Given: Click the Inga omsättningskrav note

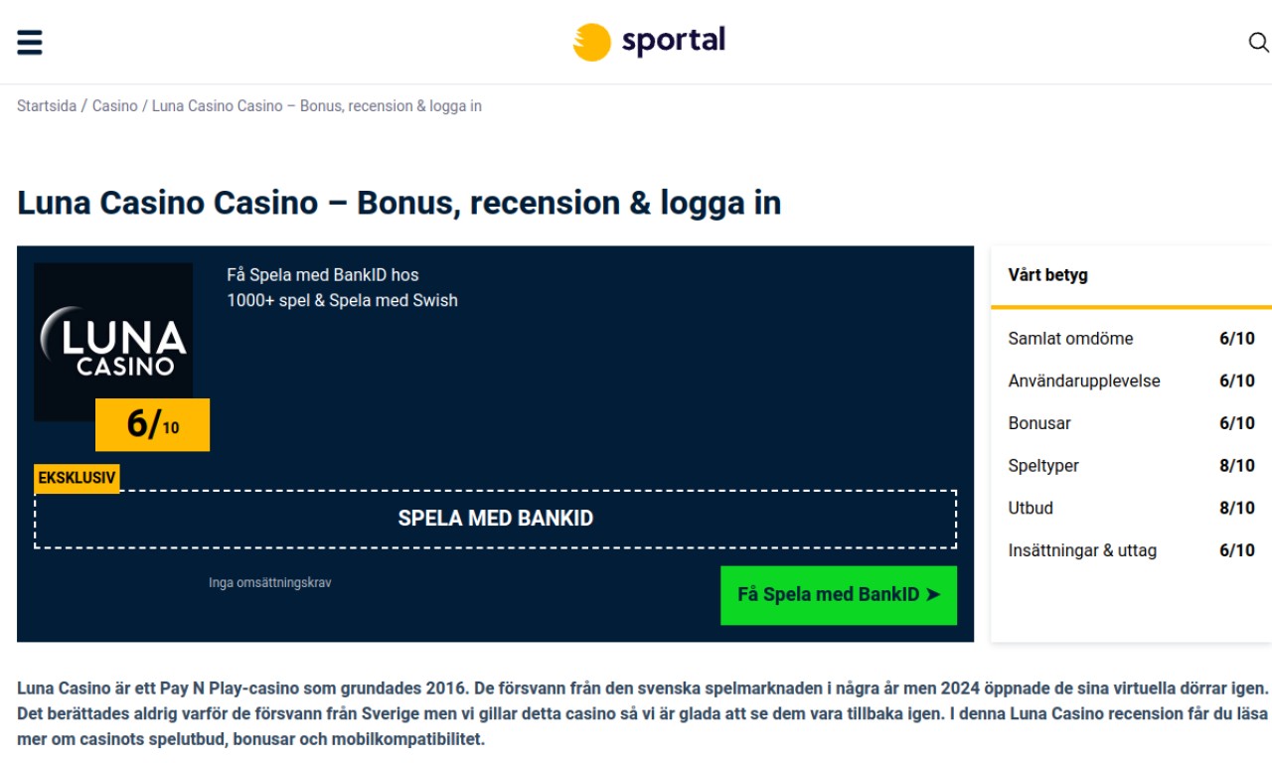Looking at the screenshot, I should pyautogui.click(x=270, y=583).
